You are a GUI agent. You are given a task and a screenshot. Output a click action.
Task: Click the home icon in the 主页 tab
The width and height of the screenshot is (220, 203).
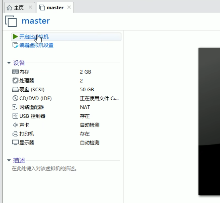[x=9, y=7]
